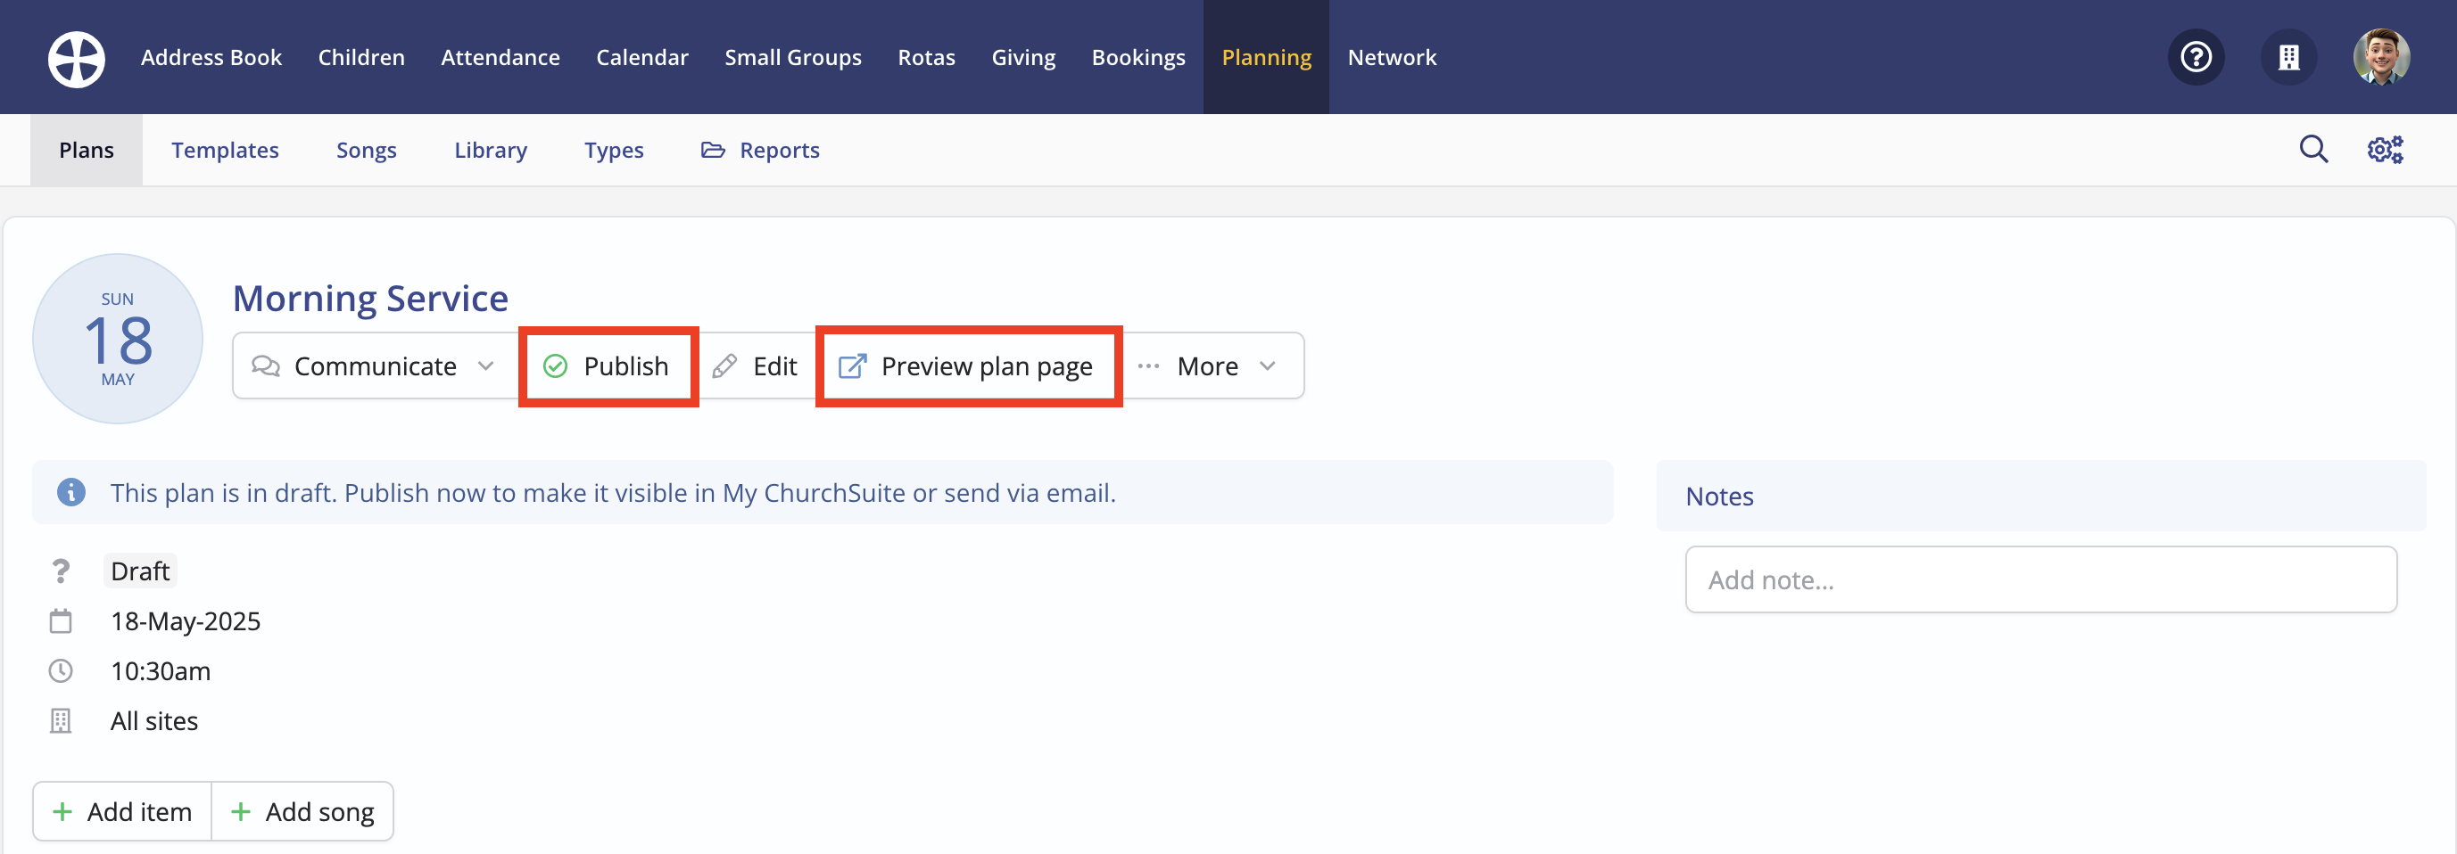
Task: Click the pencil Edit icon
Action: pyautogui.click(x=725, y=366)
